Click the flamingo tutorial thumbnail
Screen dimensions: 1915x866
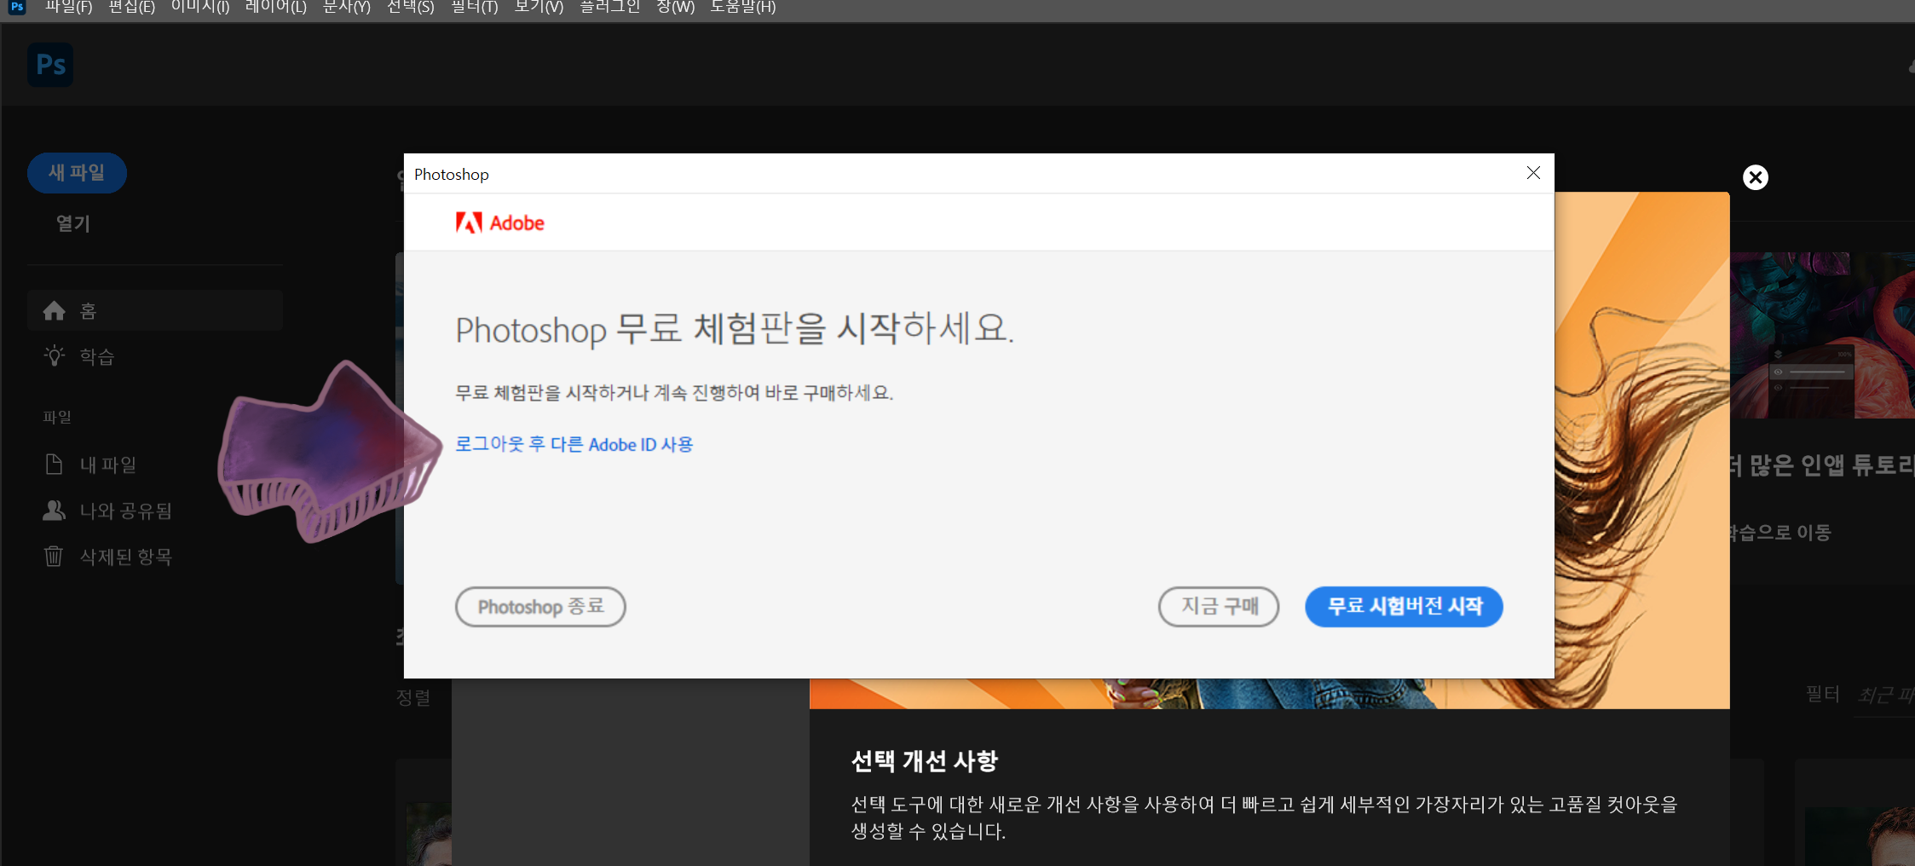tap(1822, 335)
